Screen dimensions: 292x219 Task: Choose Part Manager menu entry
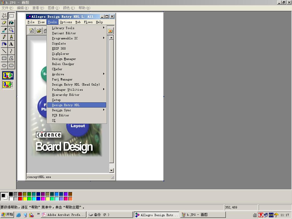click(76, 79)
